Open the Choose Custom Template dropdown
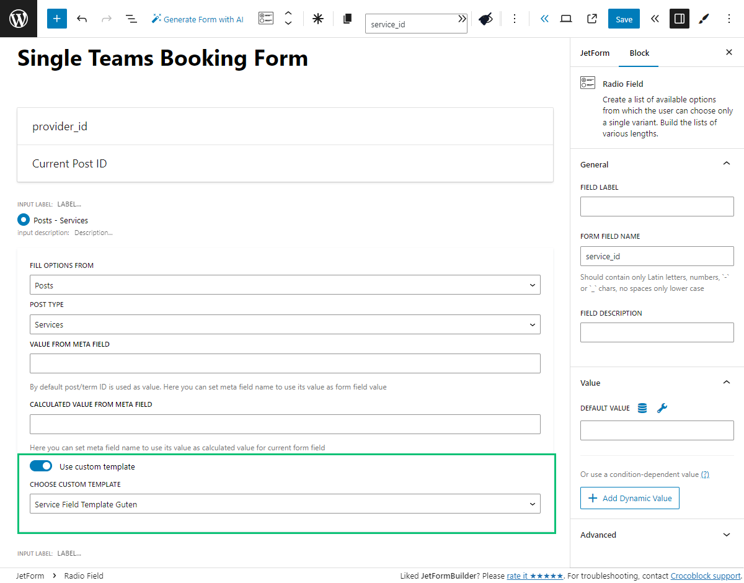 285,504
